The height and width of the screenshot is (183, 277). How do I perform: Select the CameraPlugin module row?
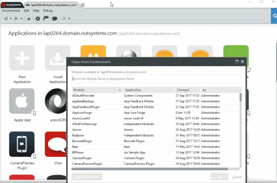tap(156, 158)
